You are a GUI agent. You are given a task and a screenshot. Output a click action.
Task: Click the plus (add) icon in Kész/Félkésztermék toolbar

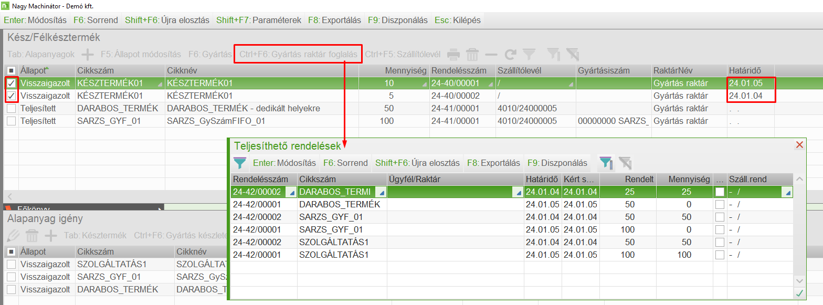(88, 54)
